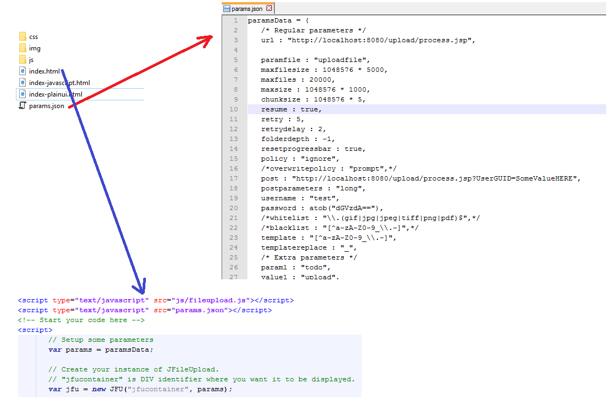Click line number 17 in the gutter
Screen dimensions: 610x417
point(234,178)
